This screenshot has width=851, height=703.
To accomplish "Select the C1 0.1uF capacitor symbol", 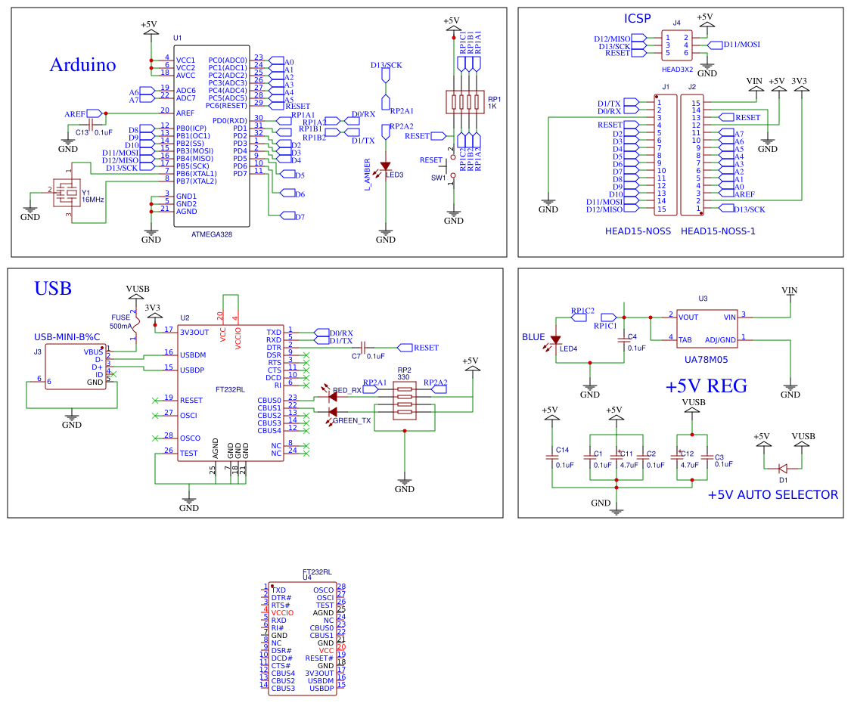I will [590, 457].
